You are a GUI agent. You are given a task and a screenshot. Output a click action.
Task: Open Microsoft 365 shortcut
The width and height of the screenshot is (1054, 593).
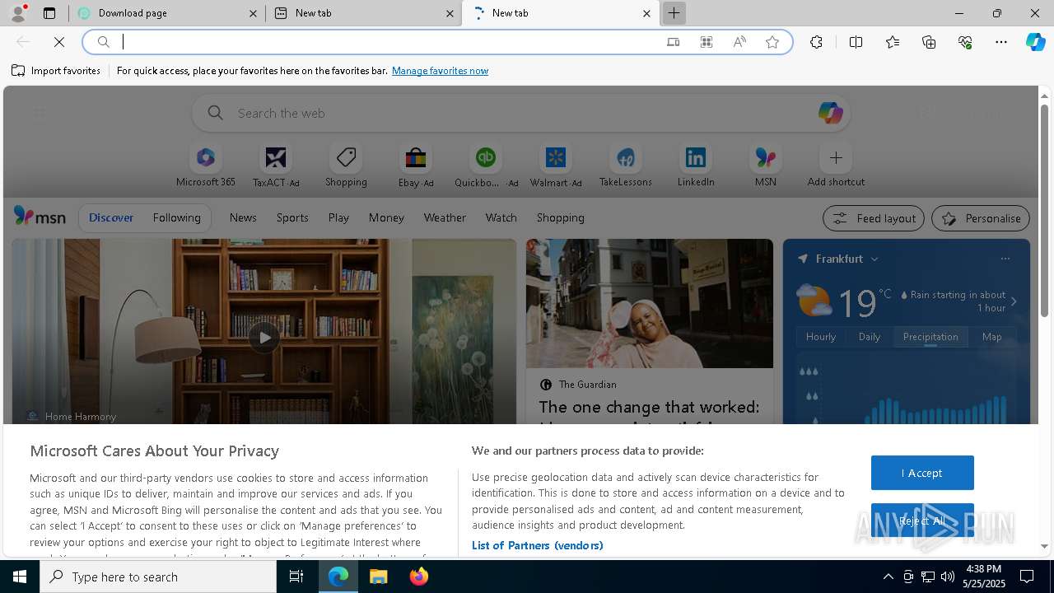pos(206,166)
